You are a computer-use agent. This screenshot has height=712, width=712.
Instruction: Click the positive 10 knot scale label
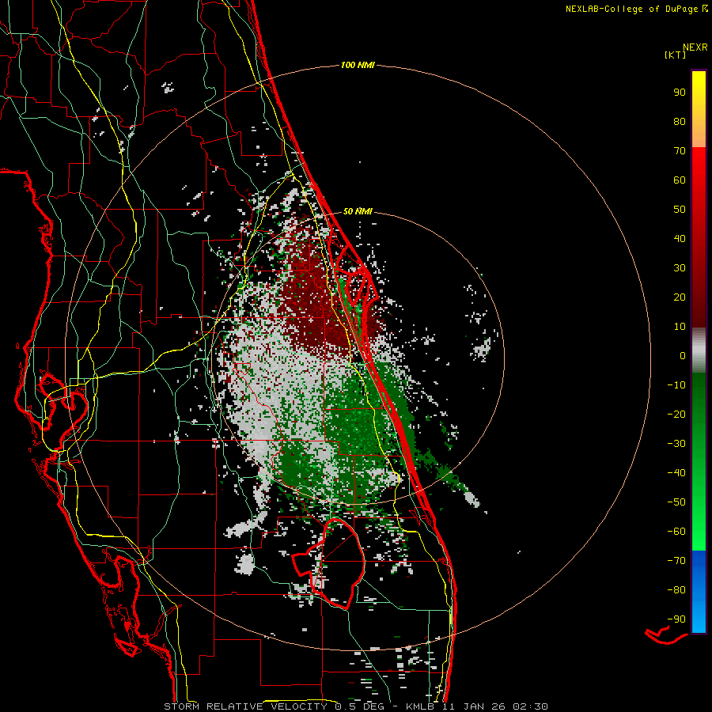[680, 327]
